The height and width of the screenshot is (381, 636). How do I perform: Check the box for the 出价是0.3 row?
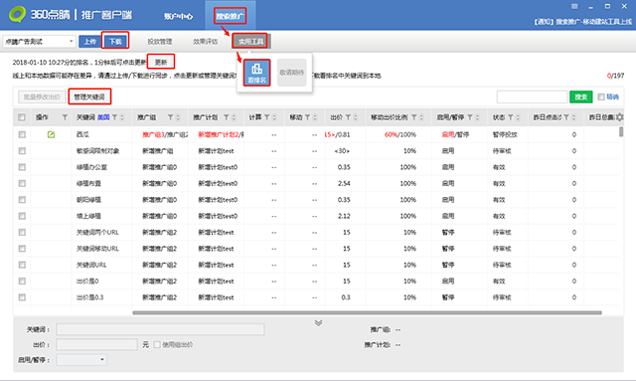tap(22, 297)
